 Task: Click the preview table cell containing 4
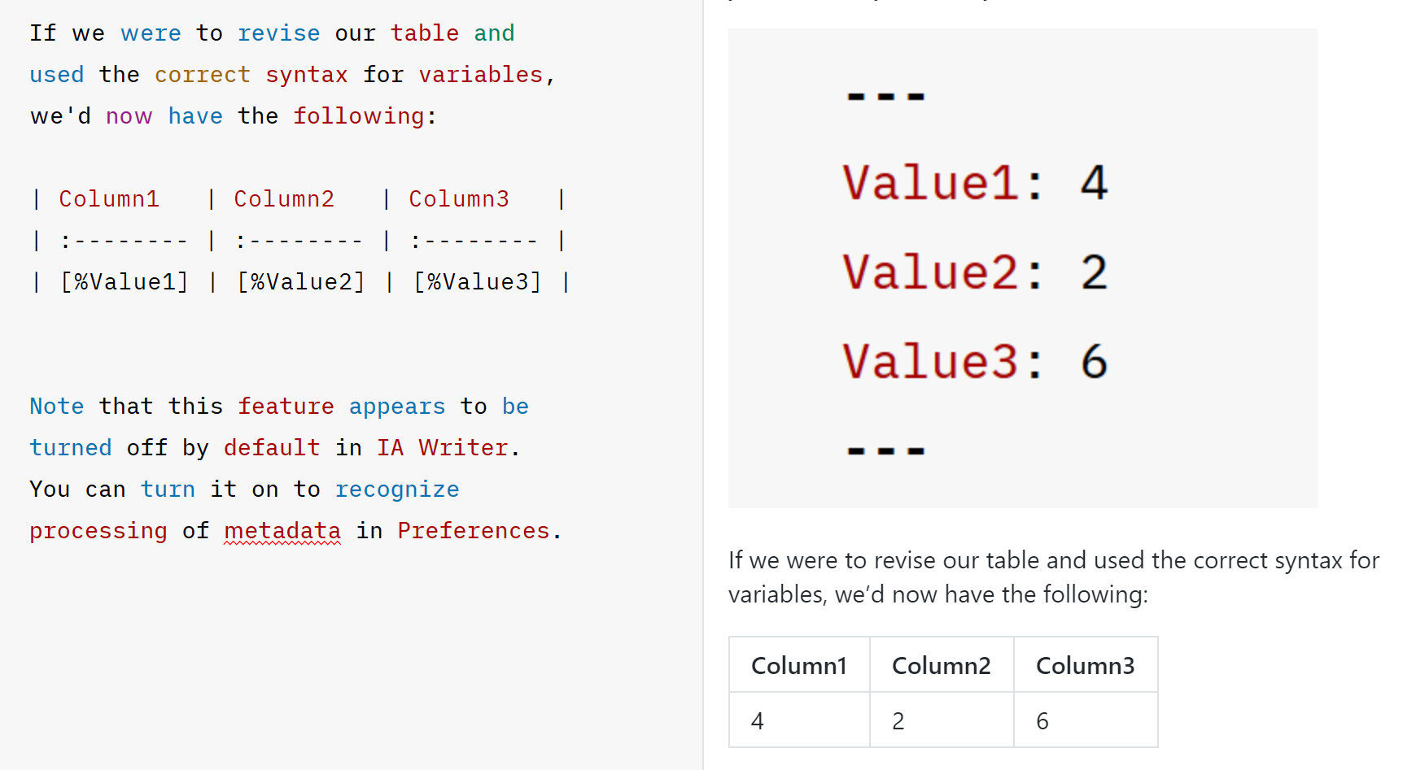(x=799, y=720)
